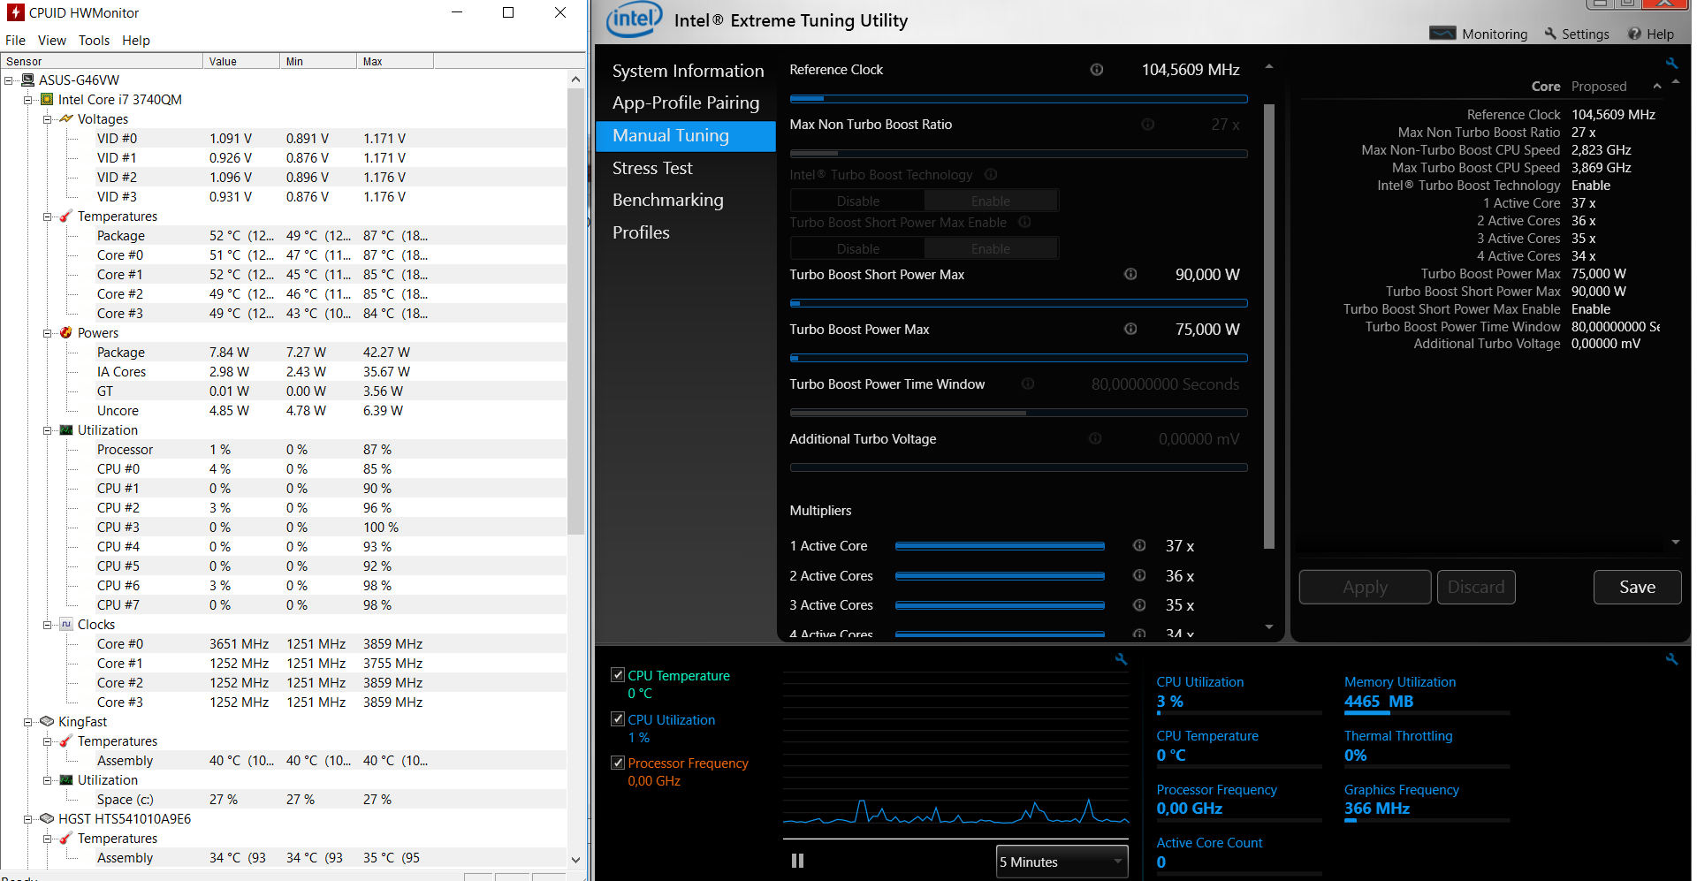
Task: Select Disable for Intel Turbo Boost Technology
Action: tap(857, 201)
